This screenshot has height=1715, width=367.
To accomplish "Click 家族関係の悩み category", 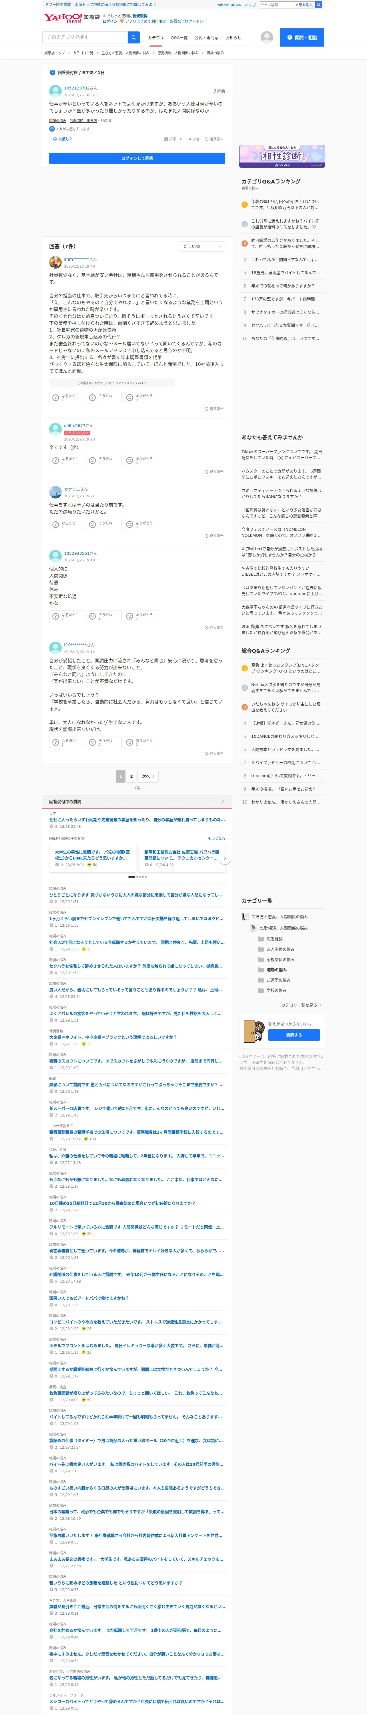I will click(280, 959).
